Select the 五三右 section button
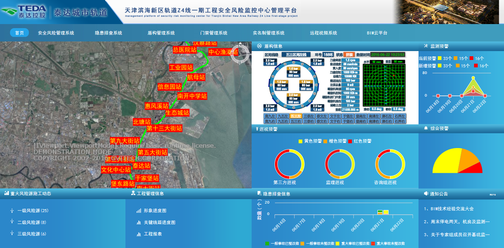504x248 pixels. click(296, 121)
